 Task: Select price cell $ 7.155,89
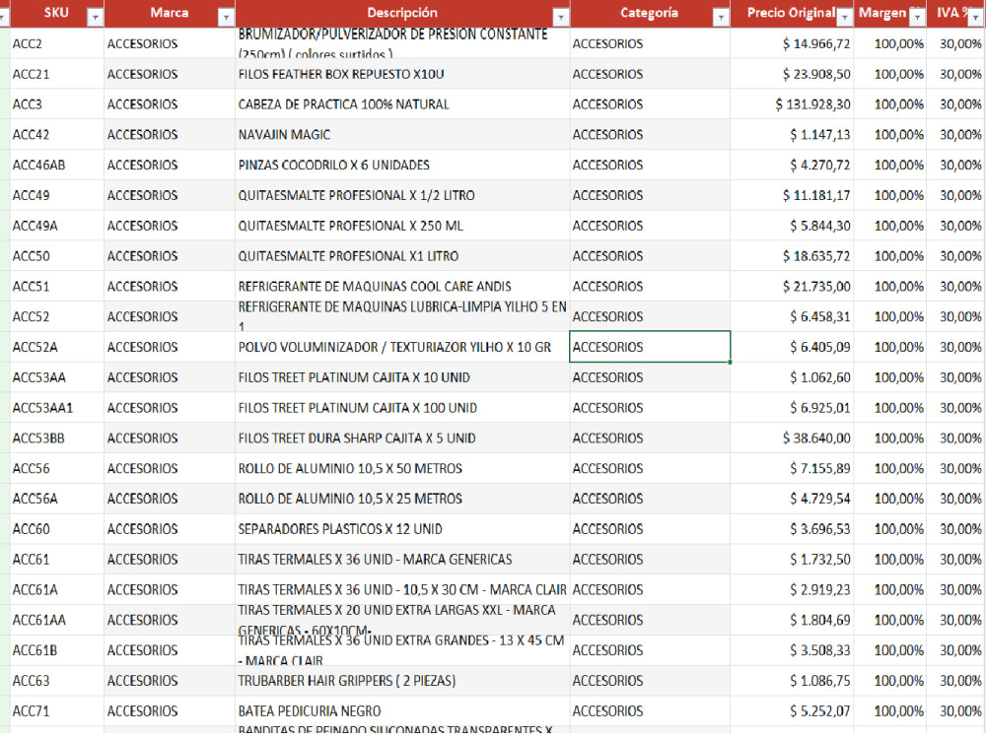coord(791,468)
